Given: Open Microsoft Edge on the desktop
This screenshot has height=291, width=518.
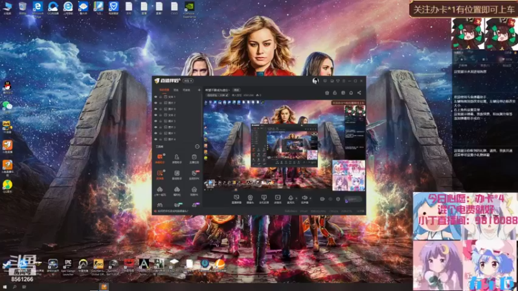Looking at the screenshot, I should pyautogui.click(x=38, y=9).
